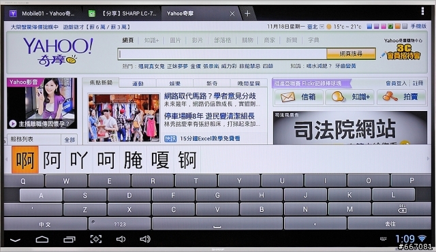Select the 部落格 search category

click(x=223, y=40)
